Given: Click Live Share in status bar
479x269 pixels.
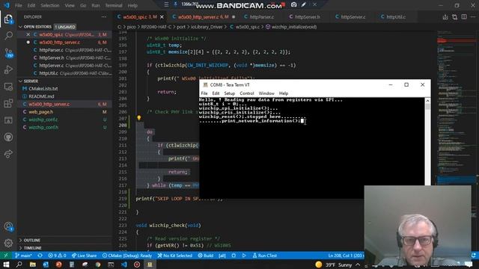Looking at the screenshot, I should (x=84, y=256).
